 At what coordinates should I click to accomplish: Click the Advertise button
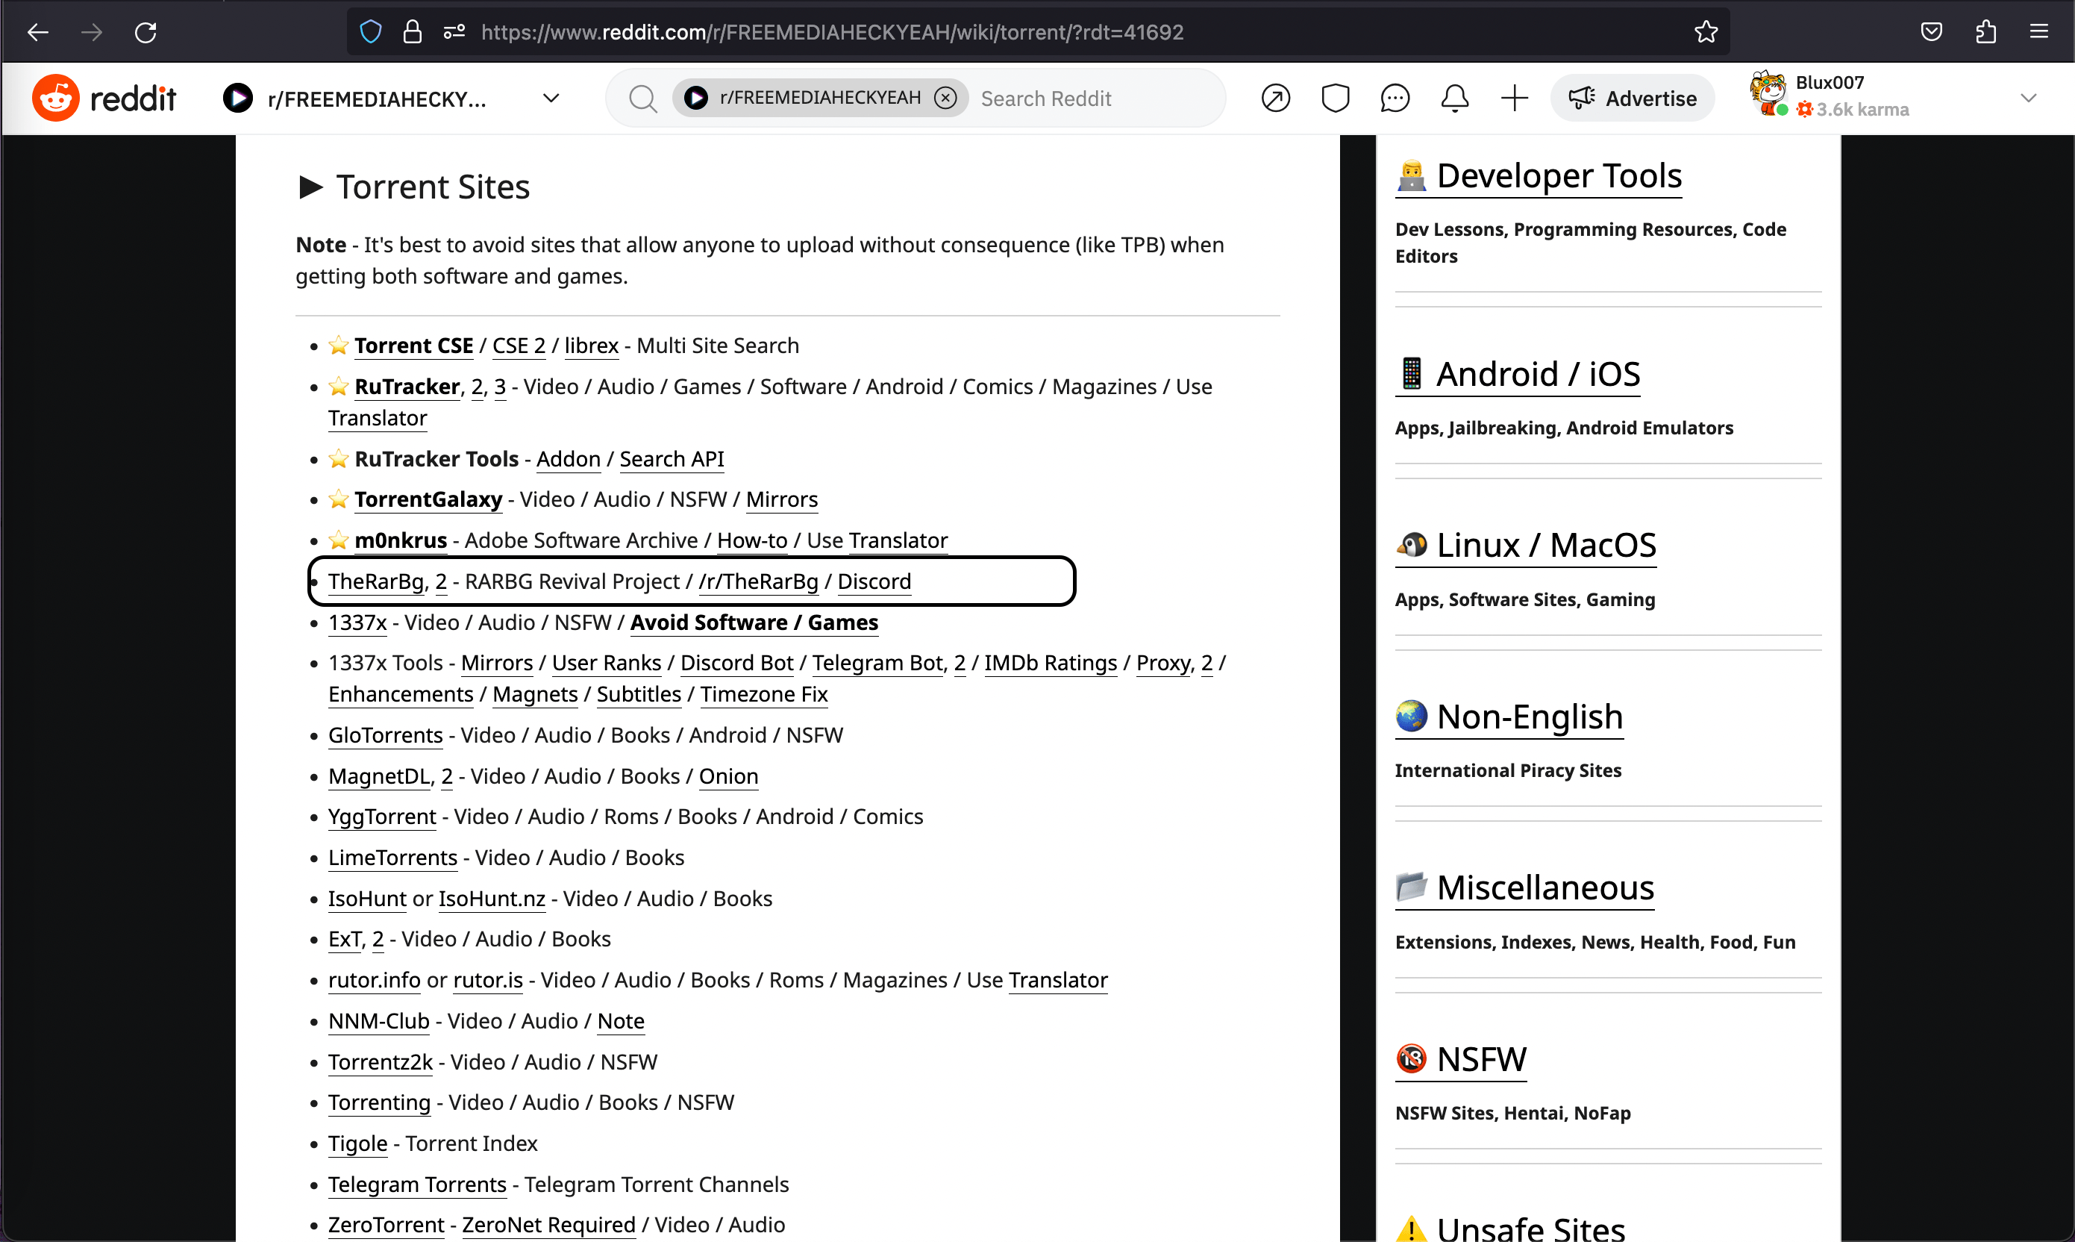pyautogui.click(x=1632, y=98)
